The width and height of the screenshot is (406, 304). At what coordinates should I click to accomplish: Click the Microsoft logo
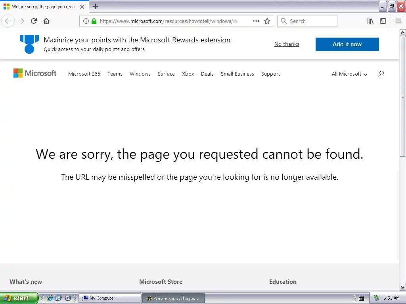click(x=35, y=73)
